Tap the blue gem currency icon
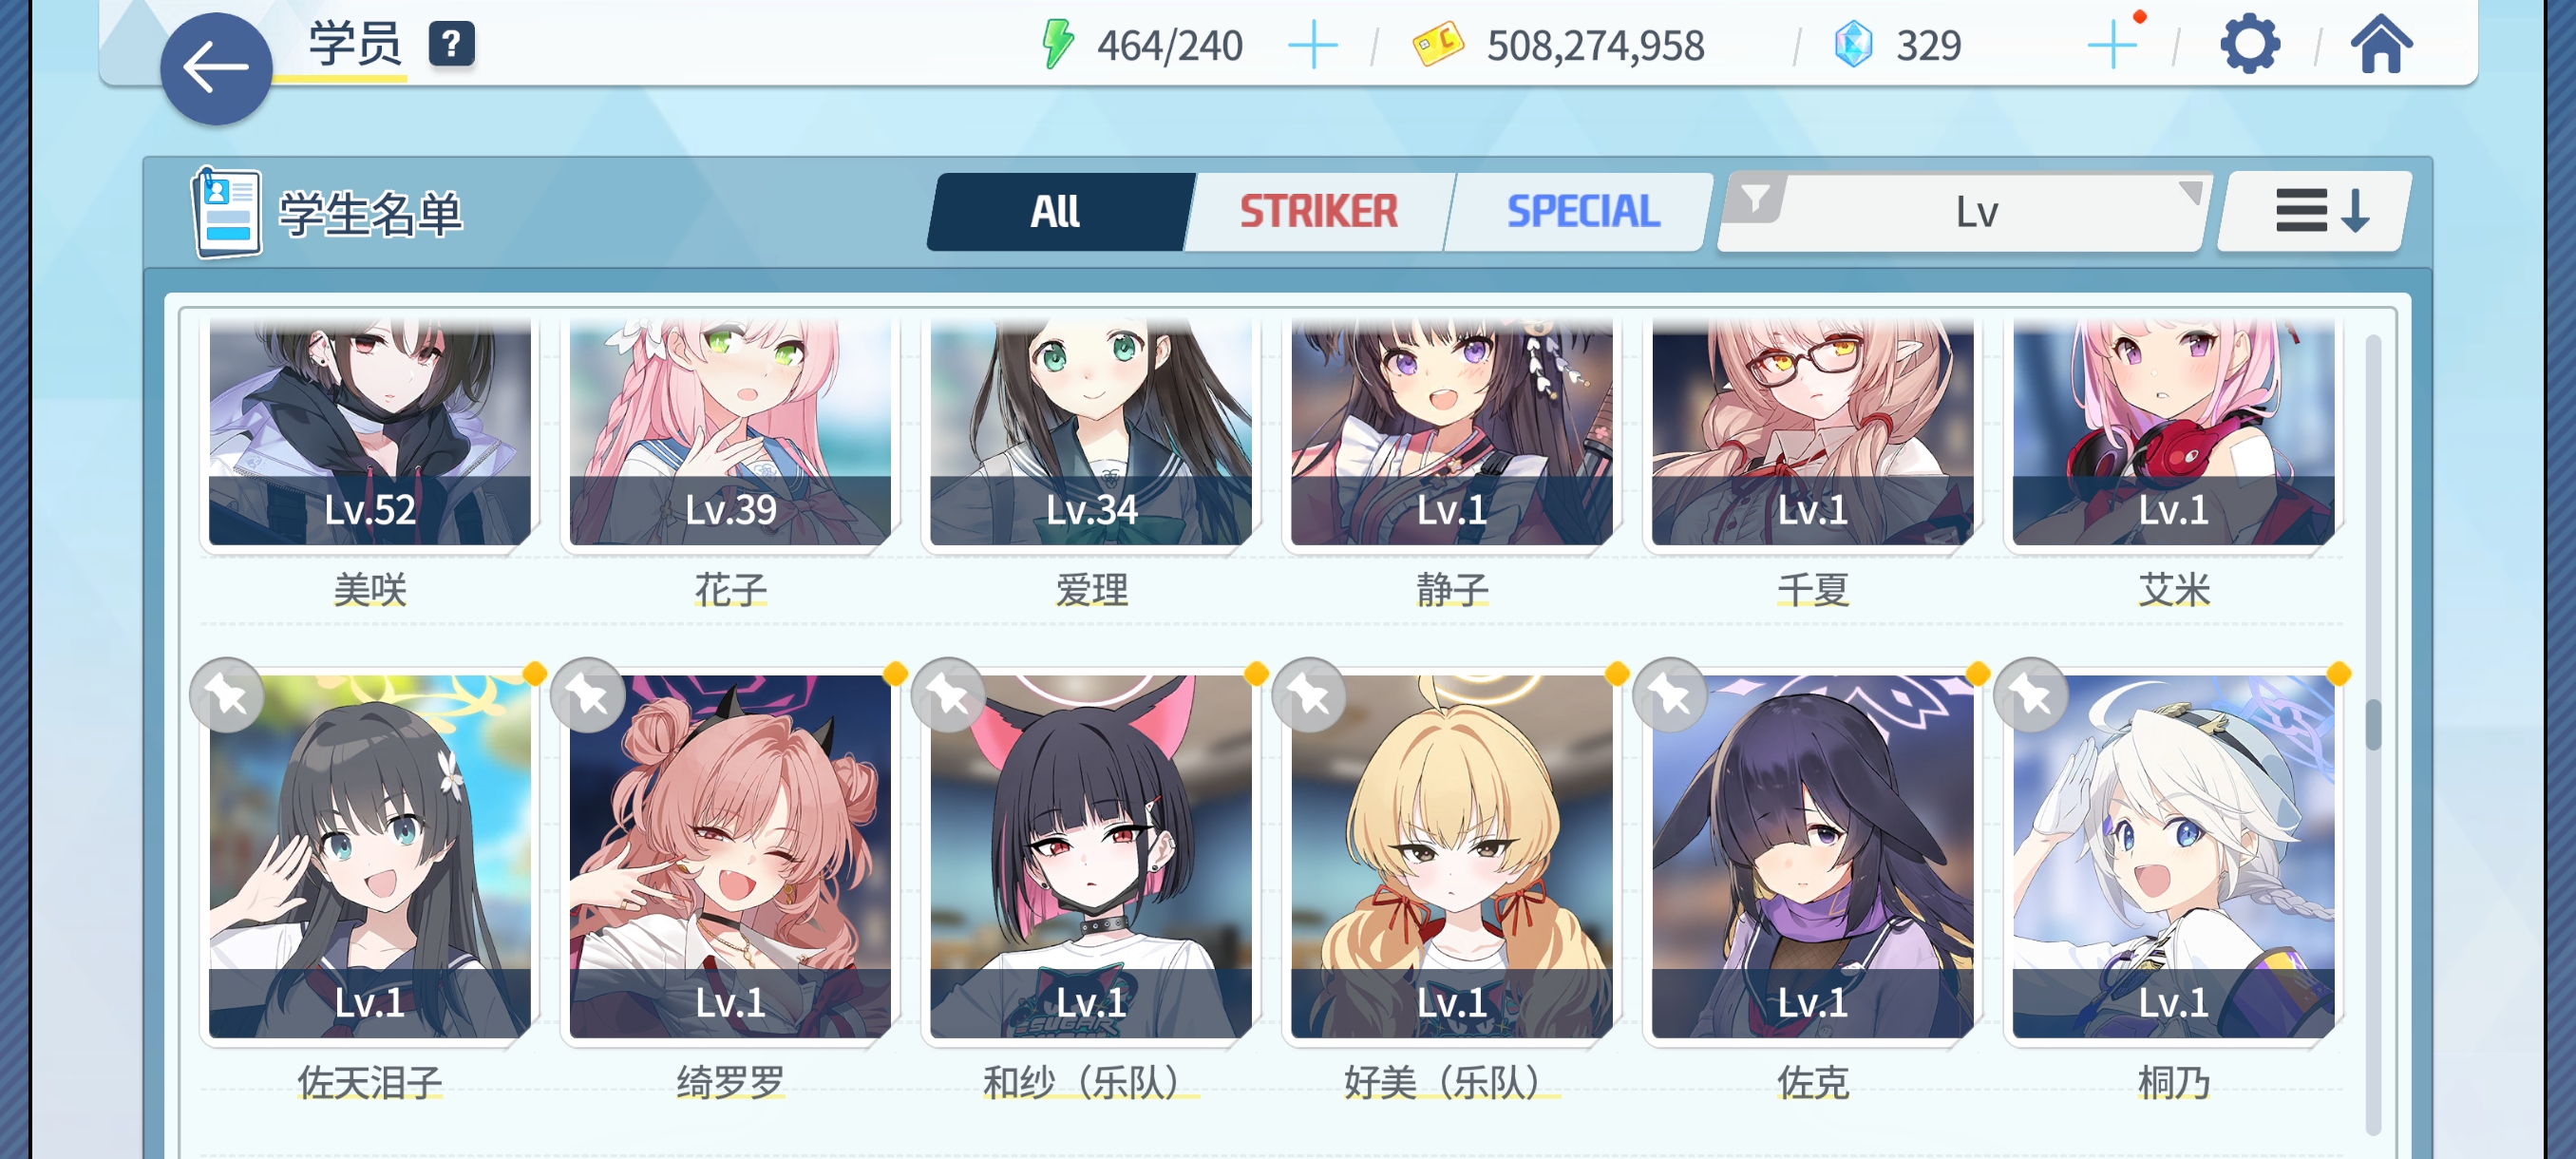2576x1159 pixels. point(1853,45)
